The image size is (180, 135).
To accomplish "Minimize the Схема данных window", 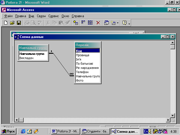I will click(163, 37).
